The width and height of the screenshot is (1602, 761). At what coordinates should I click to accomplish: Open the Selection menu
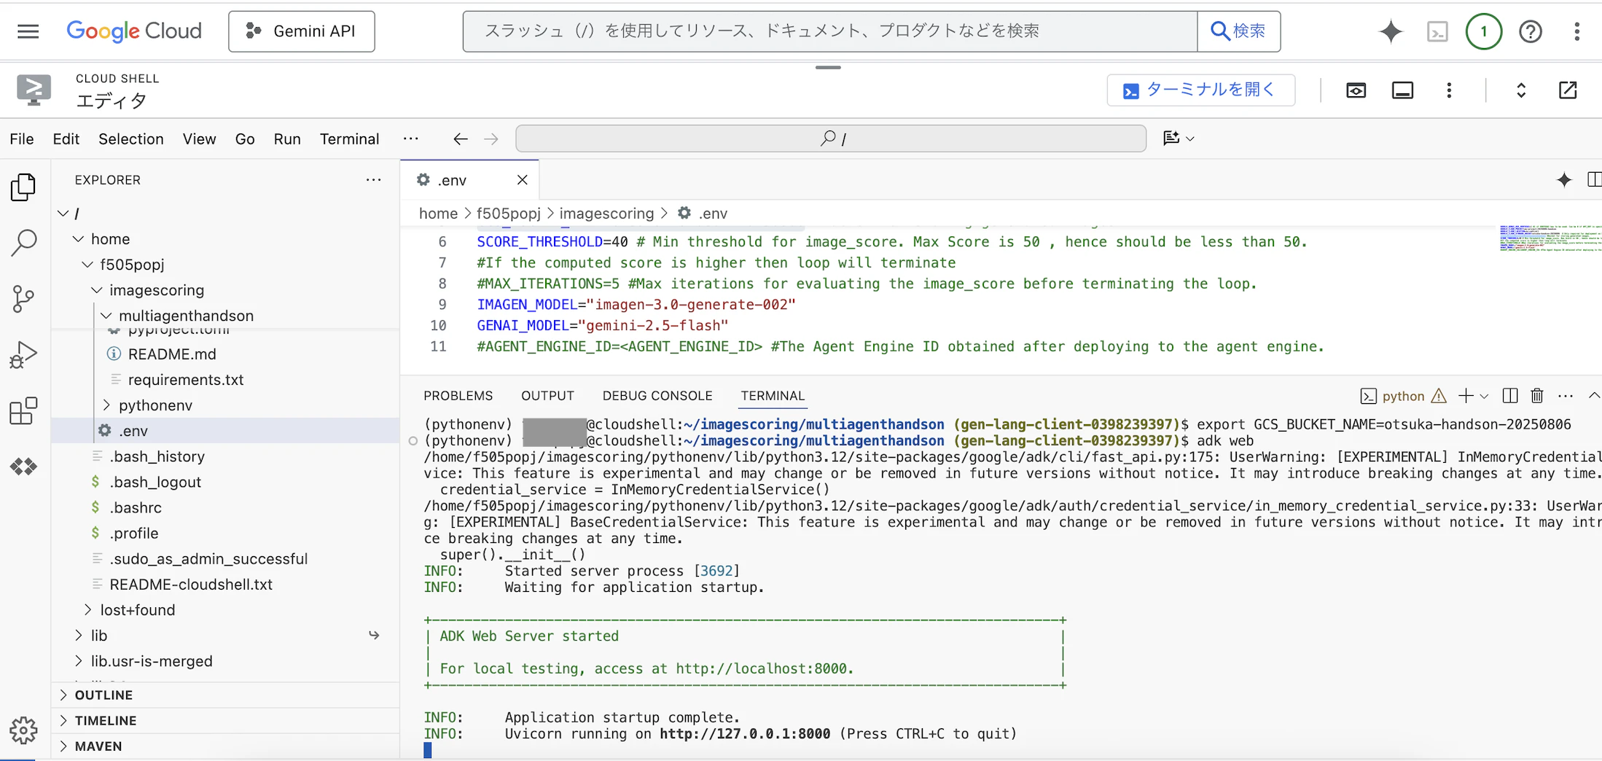point(131,139)
